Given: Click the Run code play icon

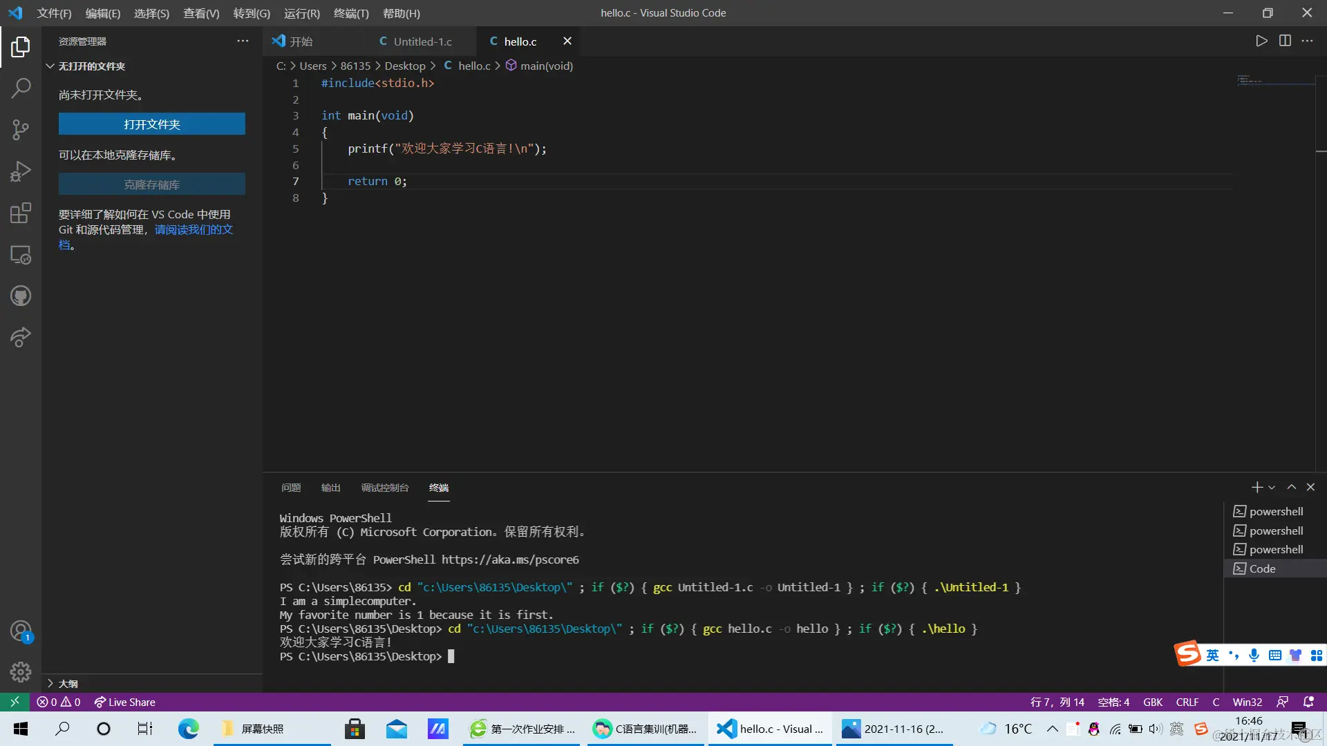Looking at the screenshot, I should [x=1261, y=41].
